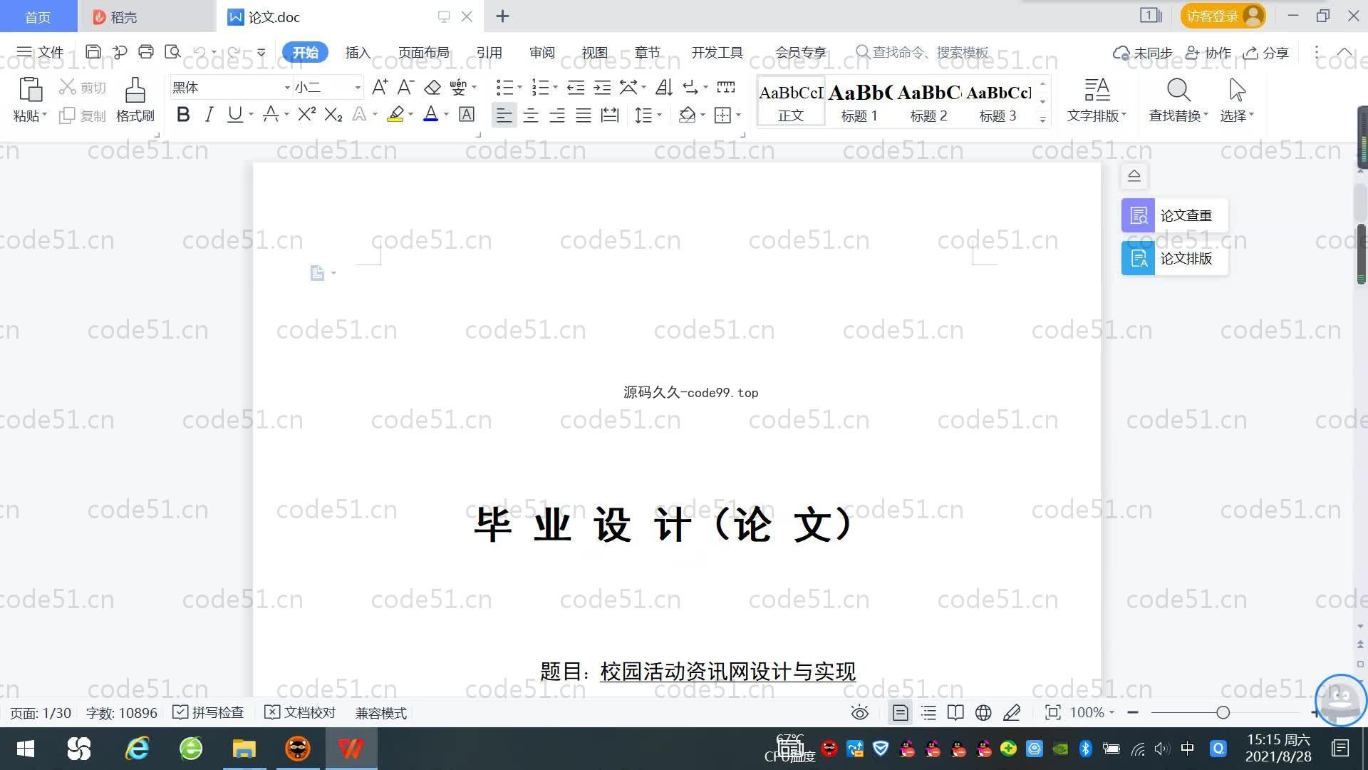Viewport: 1368px width, 770px height.
Task: Switch to web layout view
Action: pos(983,712)
